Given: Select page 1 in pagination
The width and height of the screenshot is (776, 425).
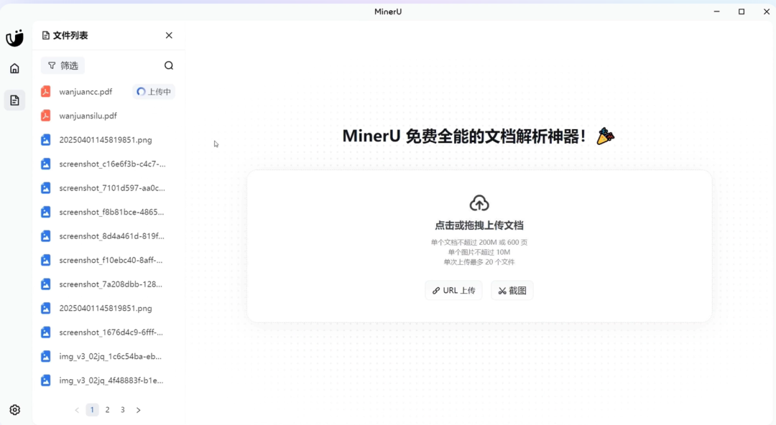Looking at the screenshot, I should 92,410.
